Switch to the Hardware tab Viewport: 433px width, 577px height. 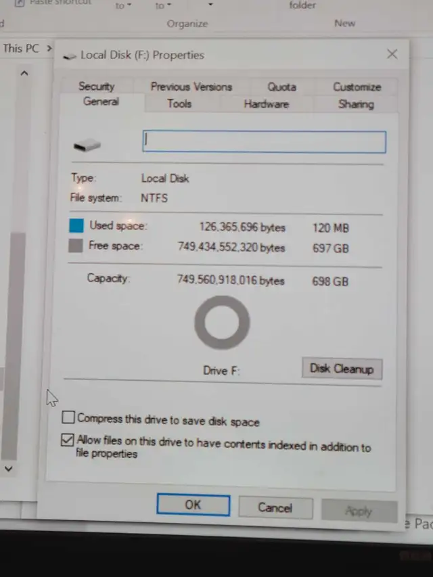coord(266,104)
